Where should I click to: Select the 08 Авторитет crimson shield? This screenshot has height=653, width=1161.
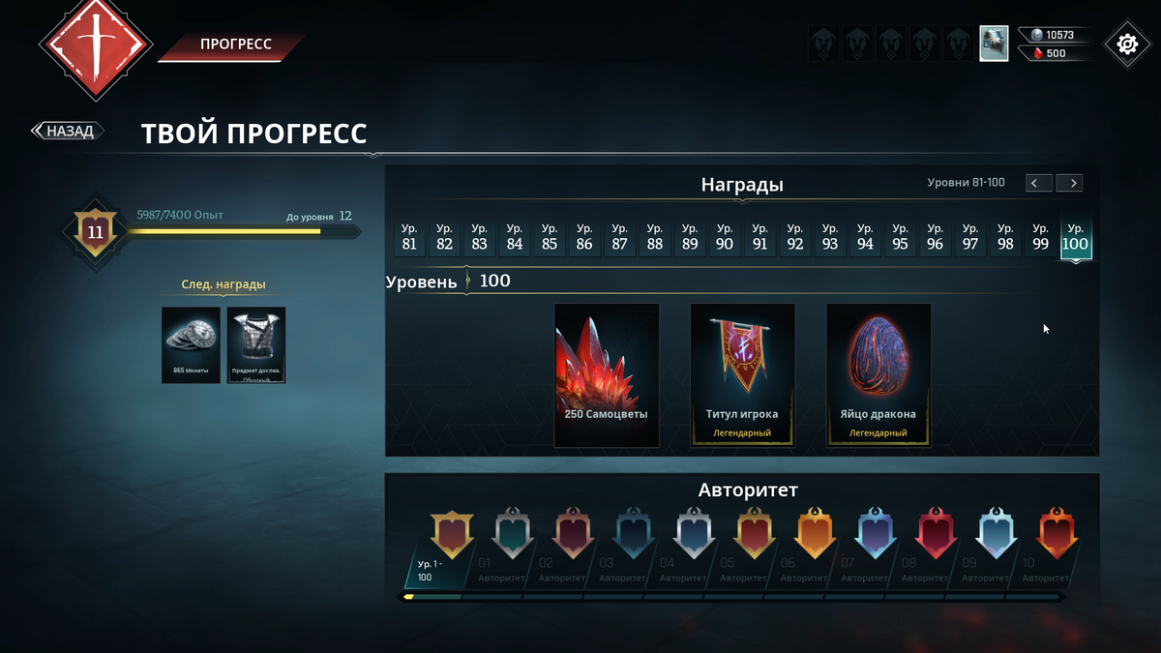click(x=936, y=530)
